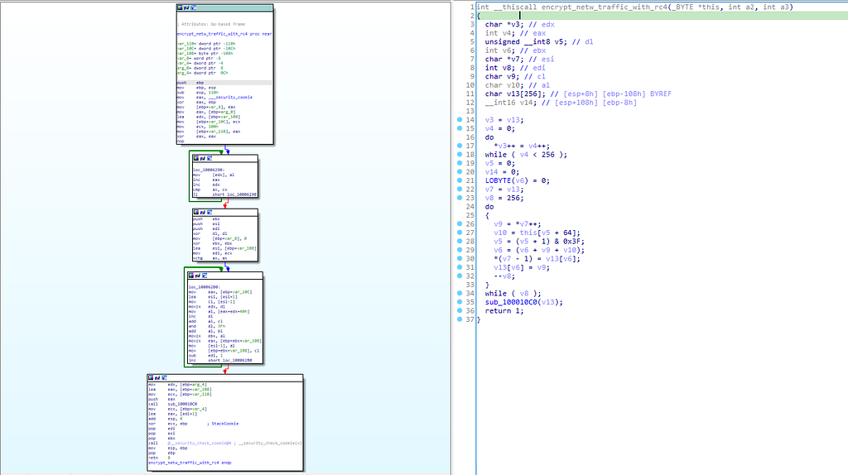The image size is (848, 475).
Task: Click 'encrypt_netw_traffic_with_rc4 endp' line
Action: pyautogui.click(x=190, y=463)
